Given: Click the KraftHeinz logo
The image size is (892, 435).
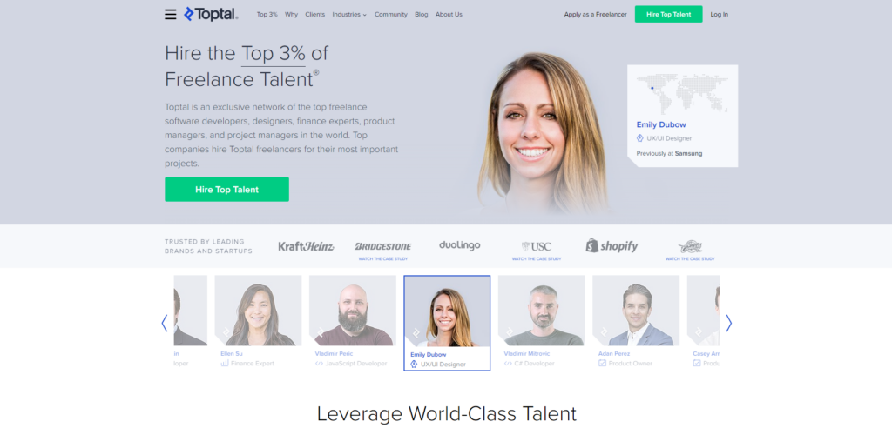Looking at the screenshot, I should pyautogui.click(x=306, y=246).
